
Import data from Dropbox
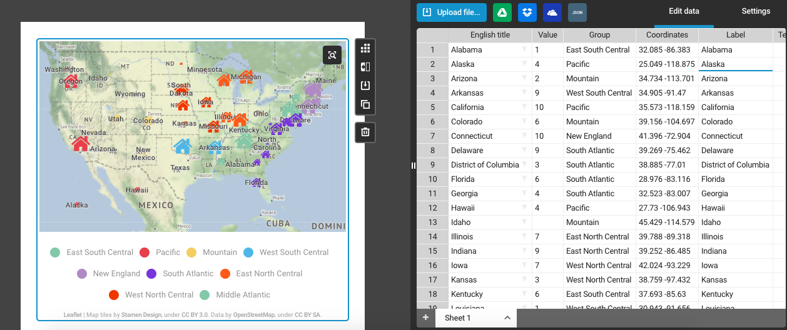point(527,12)
